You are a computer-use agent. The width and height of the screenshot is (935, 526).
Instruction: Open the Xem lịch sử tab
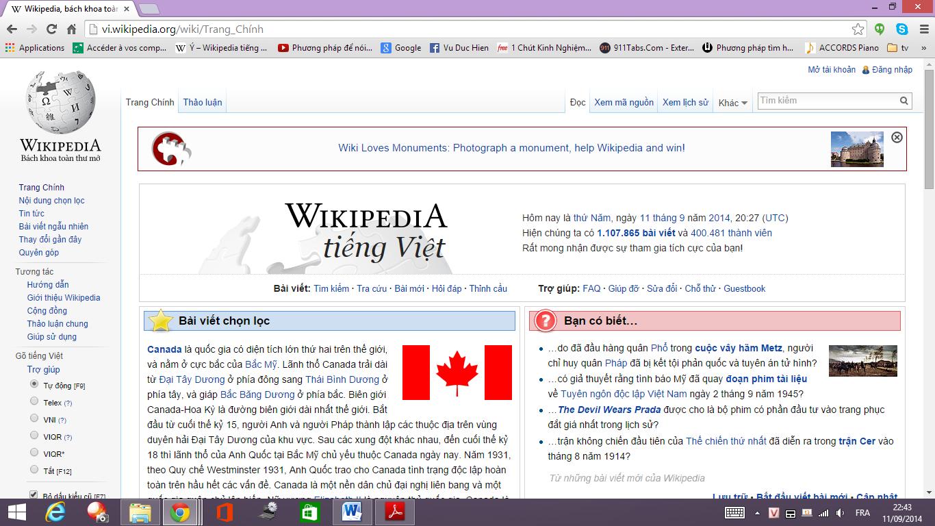pyautogui.click(x=685, y=102)
